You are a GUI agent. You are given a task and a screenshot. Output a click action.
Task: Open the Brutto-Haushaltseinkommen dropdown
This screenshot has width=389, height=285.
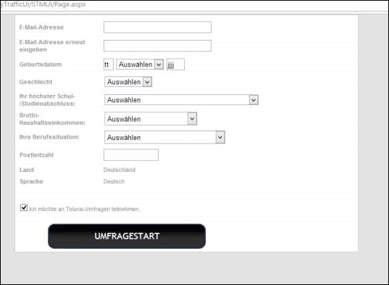point(151,119)
